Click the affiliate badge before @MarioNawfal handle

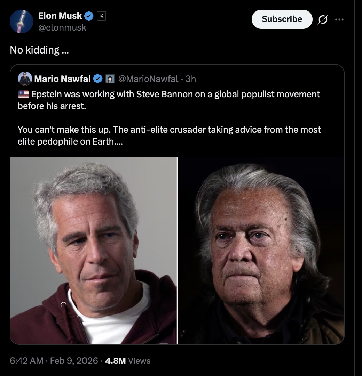(x=110, y=79)
